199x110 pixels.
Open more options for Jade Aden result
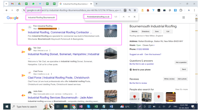[x=76, y=94]
